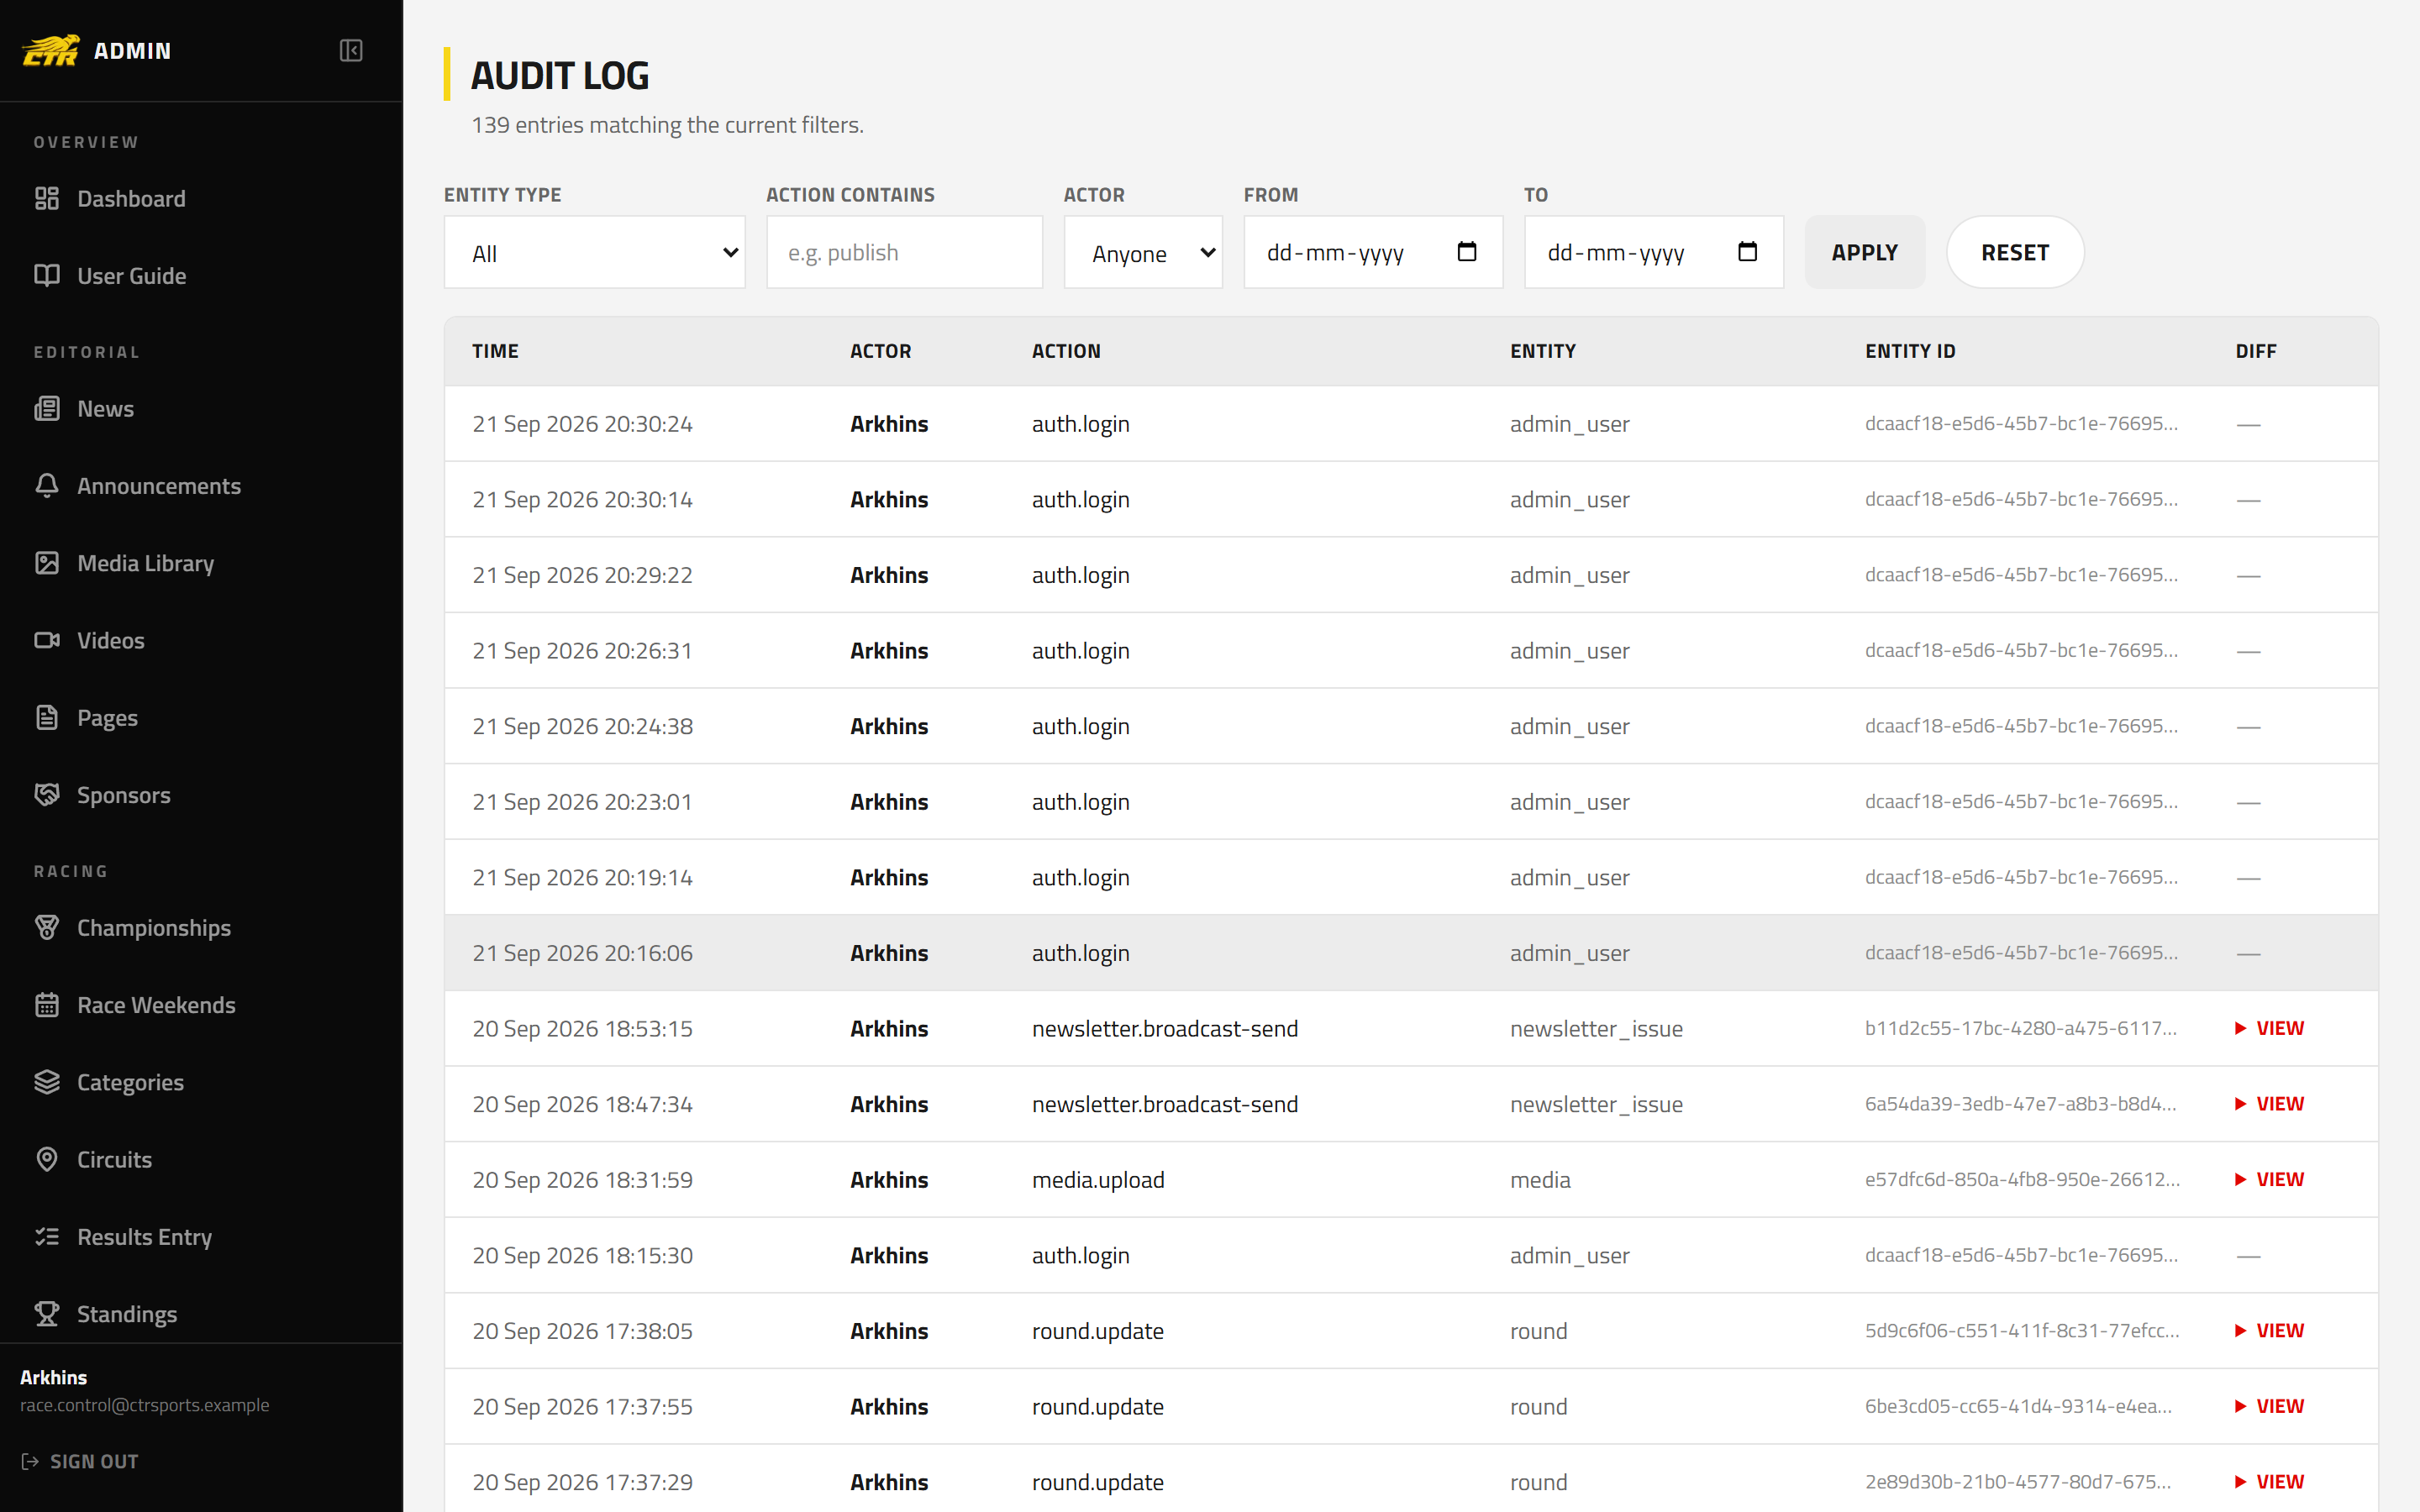Open the Entity Type dropdown
The width and height of the screenshot is (2420, 1512).
[595, 253]
